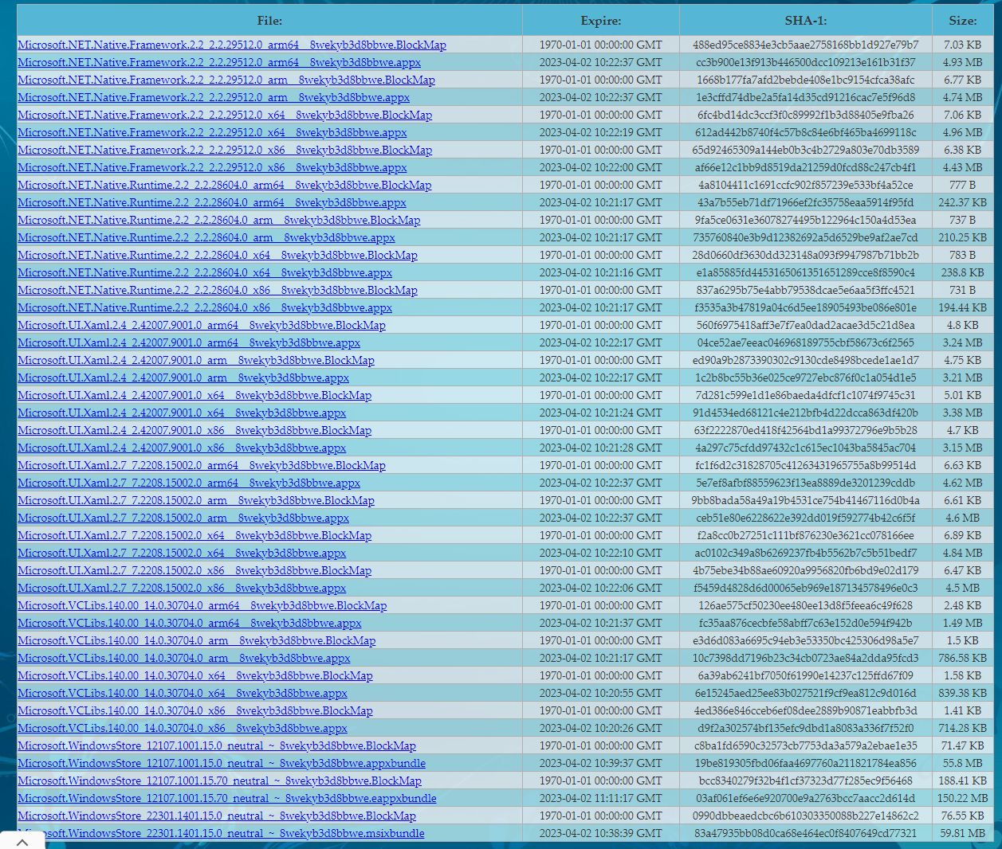Click the SHA-1: column header
Screen dimensions: 1002x849
(805, 21)
